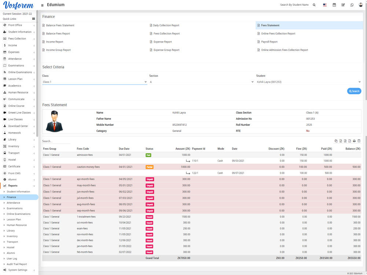Screen dimensions: 367x275
Task: Open the Quick Links grid
Action: (33, 19)
